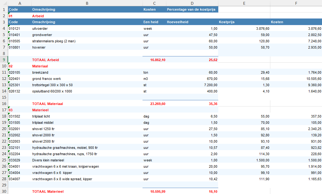Select the red "Materieel" section title
Screen dimensions: 322x194
[40, 110]
